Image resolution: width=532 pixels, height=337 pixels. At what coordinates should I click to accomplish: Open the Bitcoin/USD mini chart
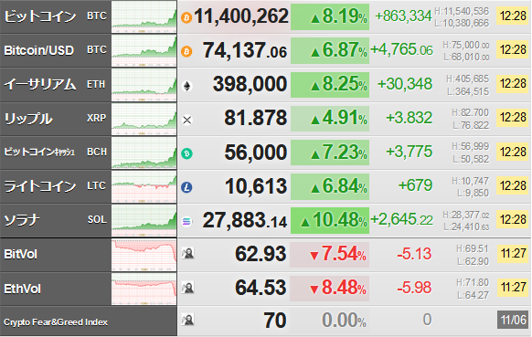(x=144, y=50)
